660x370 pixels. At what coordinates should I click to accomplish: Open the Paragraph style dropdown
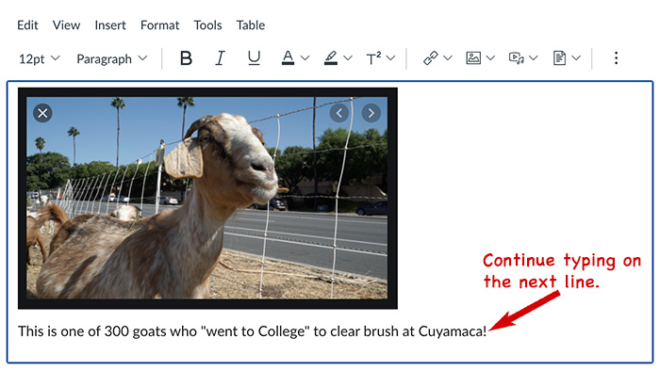point(112,59)
